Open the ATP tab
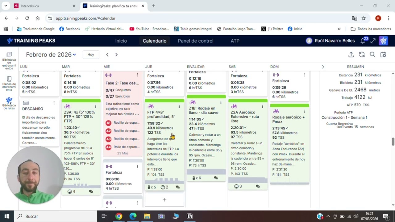The width and height of the screenshot is (395, 222). 235,41
